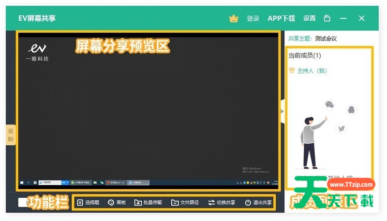Open the 画板 drawing board tool
The width and height of the screenshot is (387, 221).
pos(117,203)
